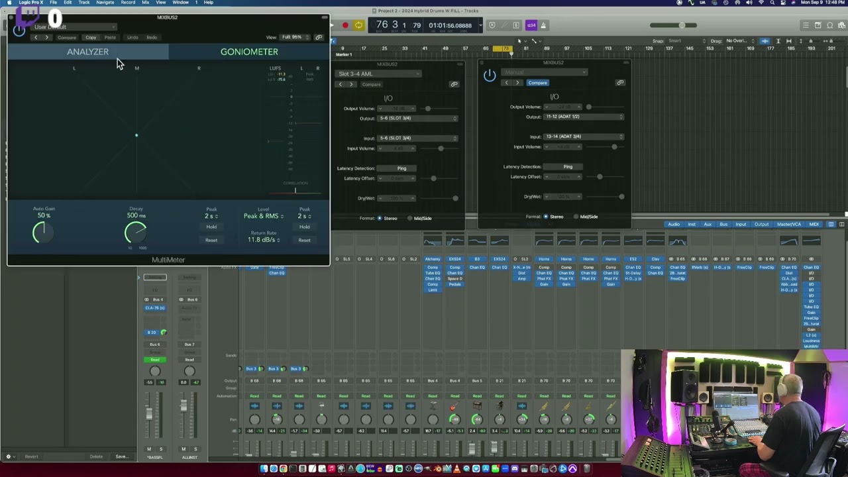Click Hold button under left Peak
The width and height of the screenshot is (848, 477).
point(211,227)
